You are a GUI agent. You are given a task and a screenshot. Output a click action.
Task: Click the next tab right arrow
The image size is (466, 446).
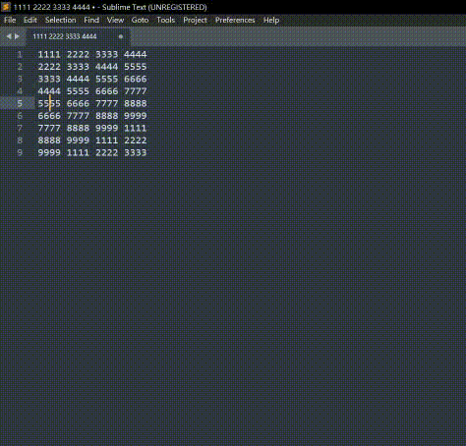pyautogui.click(x=17, y=36)
